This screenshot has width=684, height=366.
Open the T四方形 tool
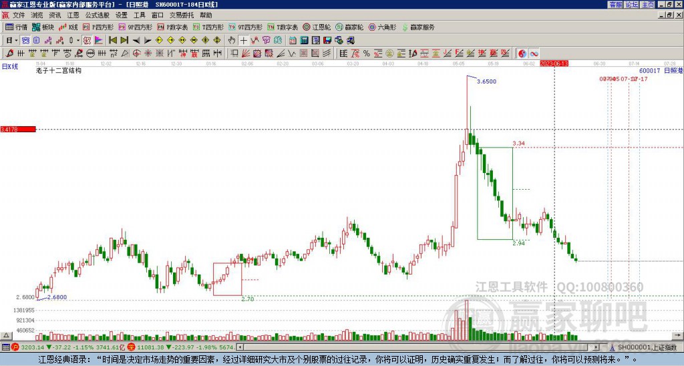208,27
